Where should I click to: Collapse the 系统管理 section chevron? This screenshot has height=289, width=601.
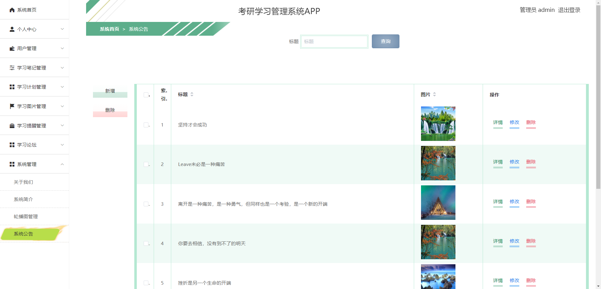[x=62, y=164]
